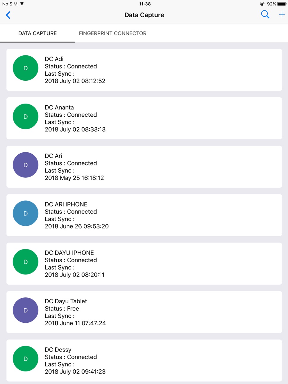The width and height of the screenshot is (288, 384).
Task: Tap DC Dayu Tablet purple avatar
Action: click(26, 310)
